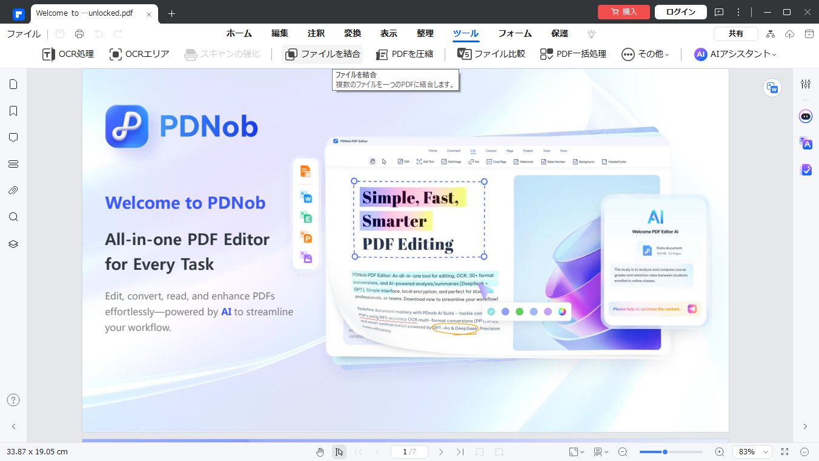The height and width of the screenshot is (461, 819).
Task: Expand the right sidebar arrow
Action: 805,427
